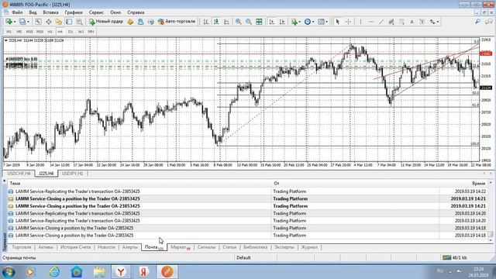
Task: Switch timeframe to M30
Action: 40,32
